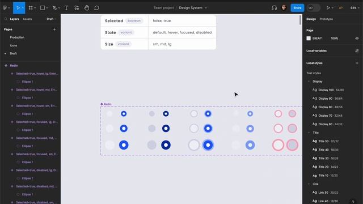This screenshot has height=204, width=363.
Task: Edit the E9EAF1 page color hex value
Action: click(318, 39)
